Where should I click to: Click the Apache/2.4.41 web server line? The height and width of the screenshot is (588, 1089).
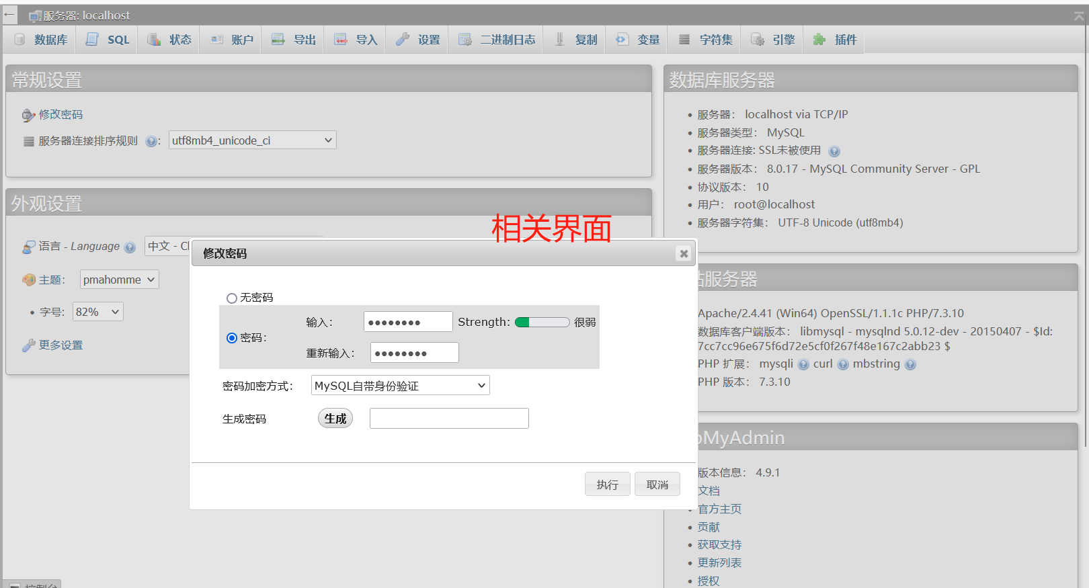(831, 314)
